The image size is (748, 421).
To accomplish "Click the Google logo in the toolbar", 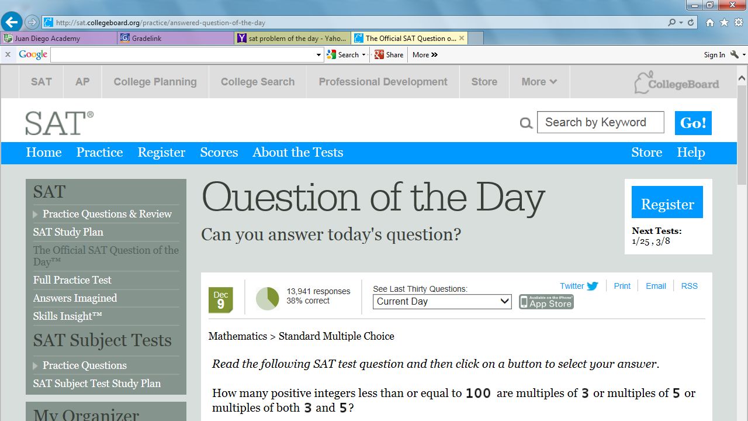I will [x=33, y=54].
